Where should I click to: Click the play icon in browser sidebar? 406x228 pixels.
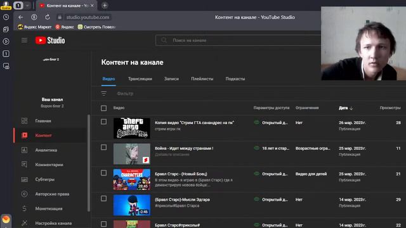(x=6, y=41)
